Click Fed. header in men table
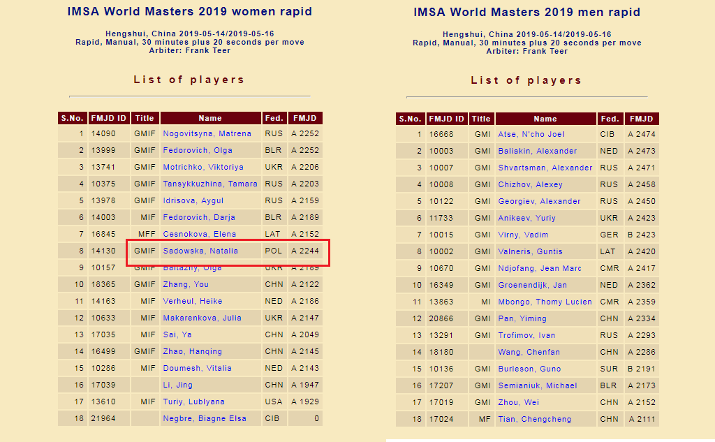 click(x=610, y=119)
